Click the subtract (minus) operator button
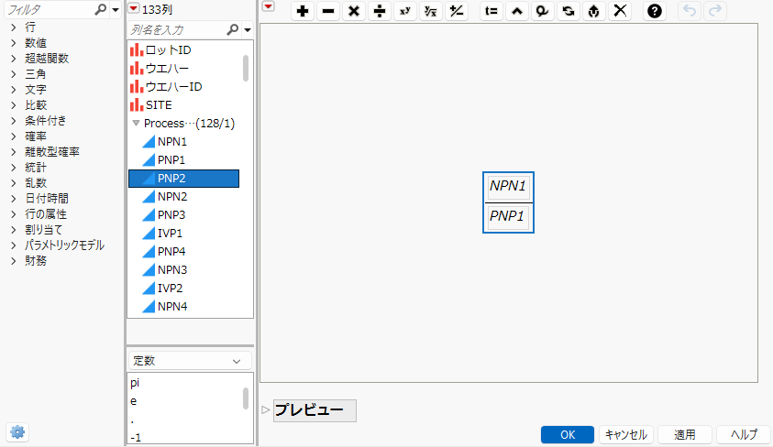This screenshot has width=773, height=447. tap(328, 11)
